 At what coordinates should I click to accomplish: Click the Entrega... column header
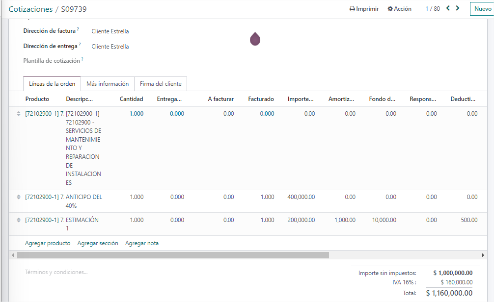click(x=169, y=99)
